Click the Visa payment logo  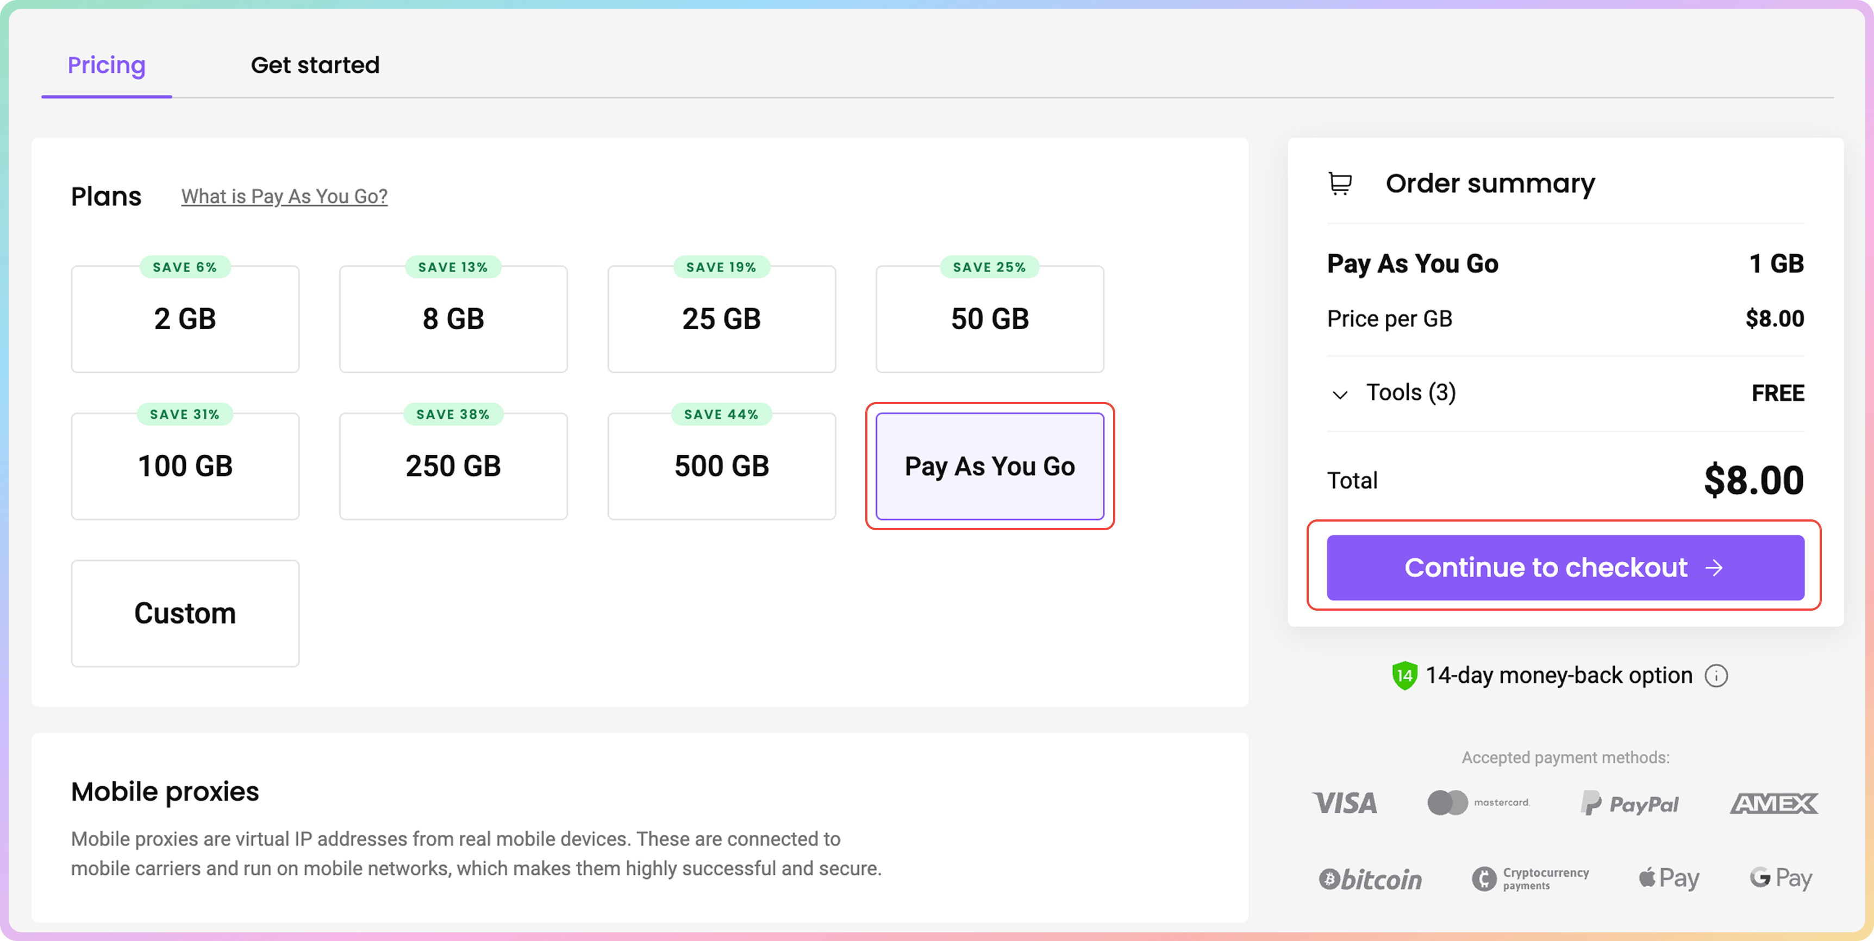pyautogui.click(x=1345, y=803)
